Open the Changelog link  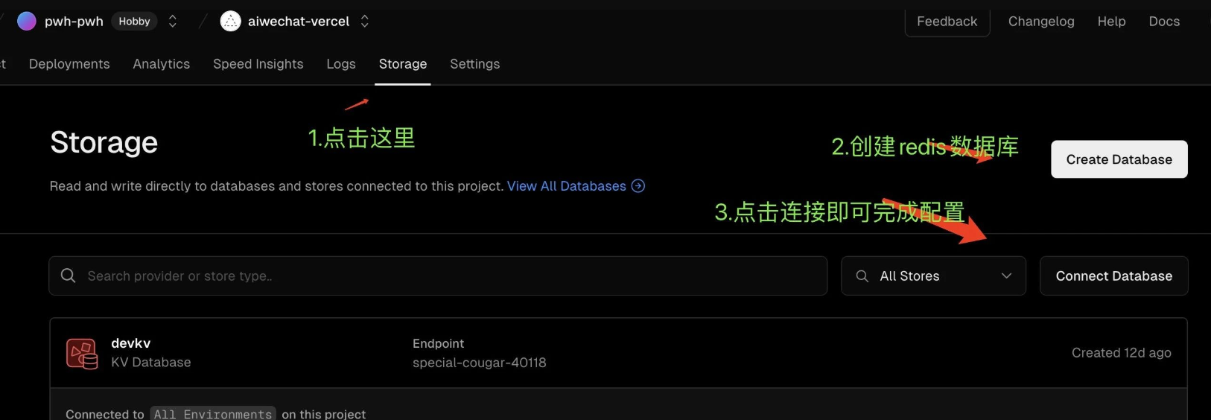1041,22
